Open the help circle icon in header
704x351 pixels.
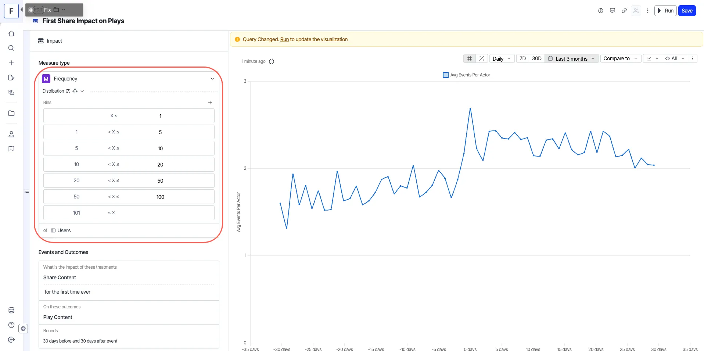601,11
